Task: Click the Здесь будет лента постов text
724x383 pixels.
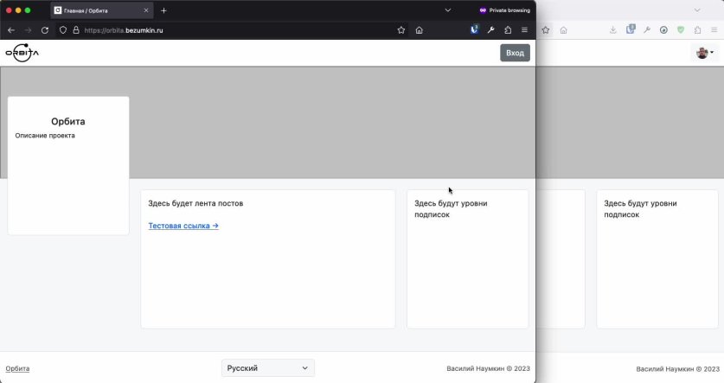Action: [195, 203]
